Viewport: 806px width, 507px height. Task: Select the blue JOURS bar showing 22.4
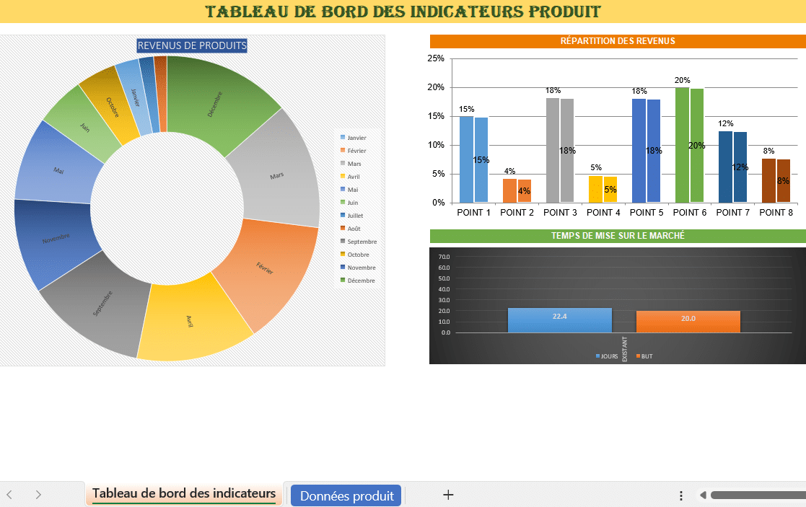tap(559, 320)
